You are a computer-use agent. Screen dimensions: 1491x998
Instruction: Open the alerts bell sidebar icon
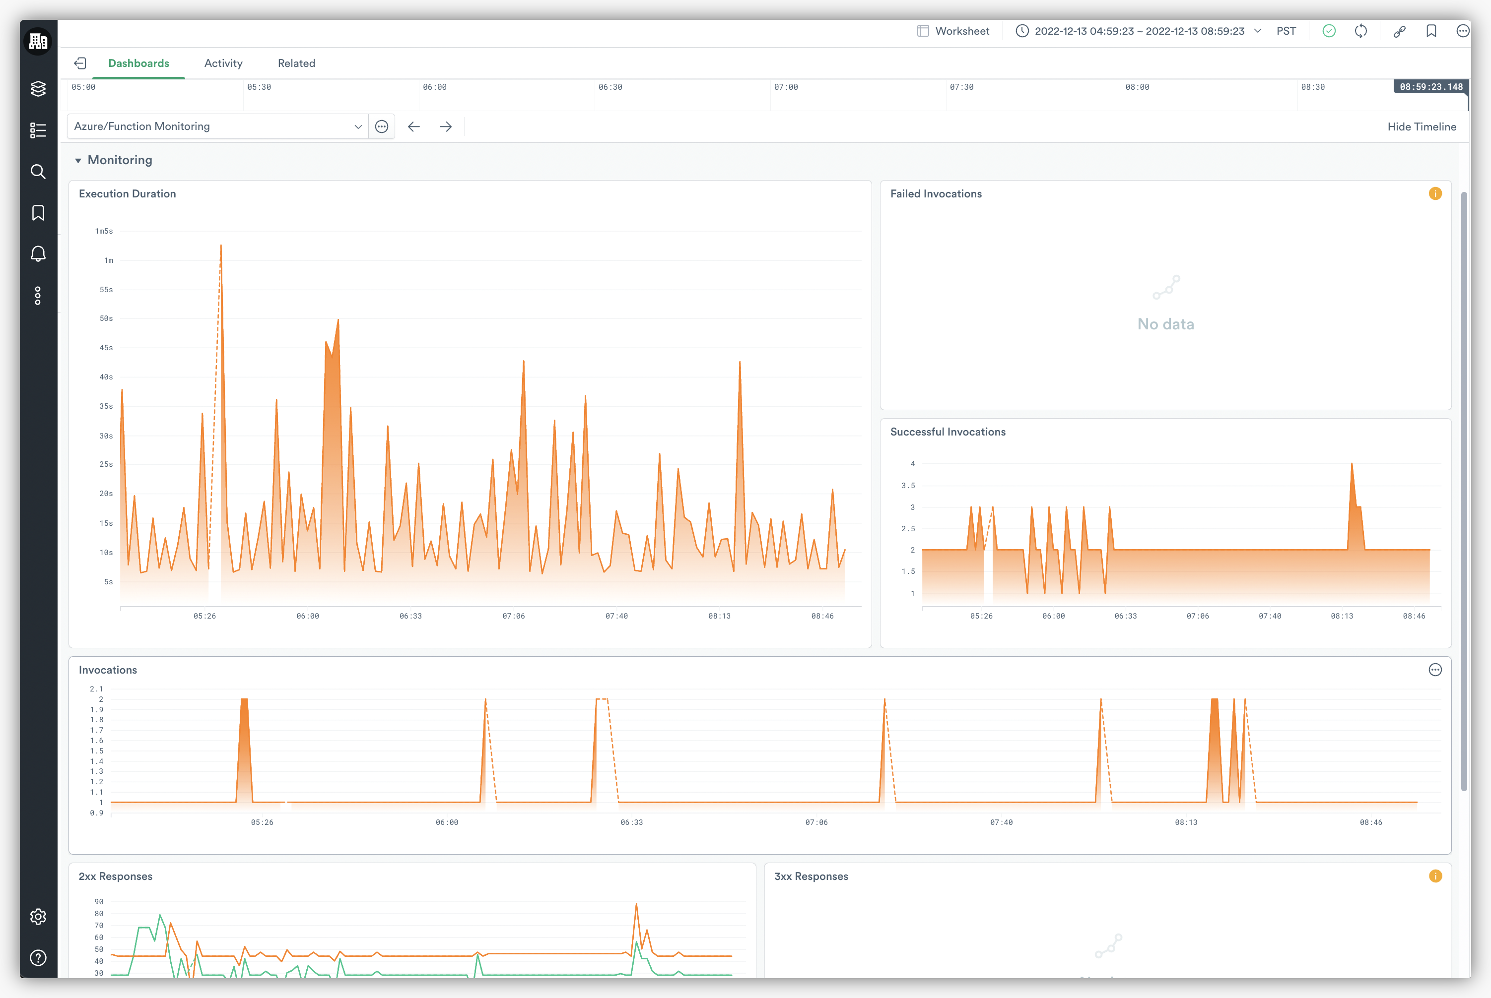tap(38, 254)
